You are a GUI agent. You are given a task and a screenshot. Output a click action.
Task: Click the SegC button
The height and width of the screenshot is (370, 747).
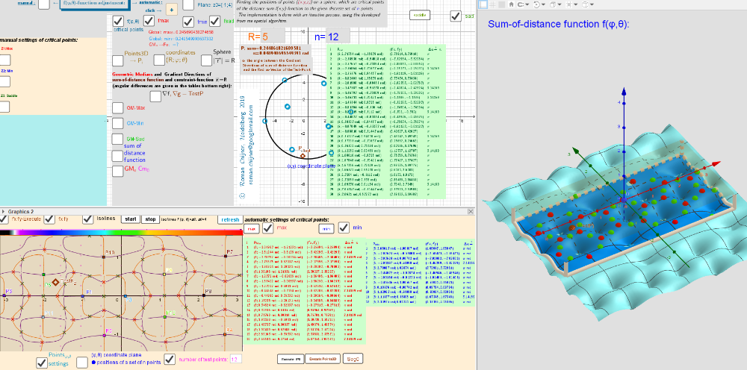pos(353,359)
